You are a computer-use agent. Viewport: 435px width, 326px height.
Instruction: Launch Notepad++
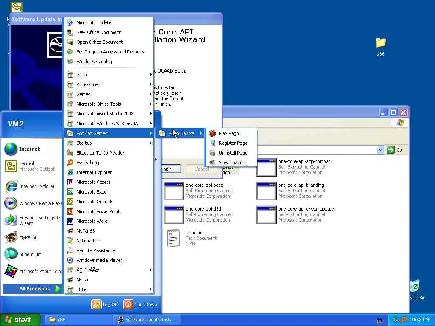[109, 241]
